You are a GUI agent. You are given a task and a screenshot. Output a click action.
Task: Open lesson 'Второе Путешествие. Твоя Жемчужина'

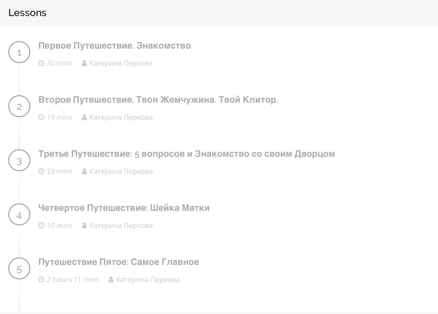158,100
